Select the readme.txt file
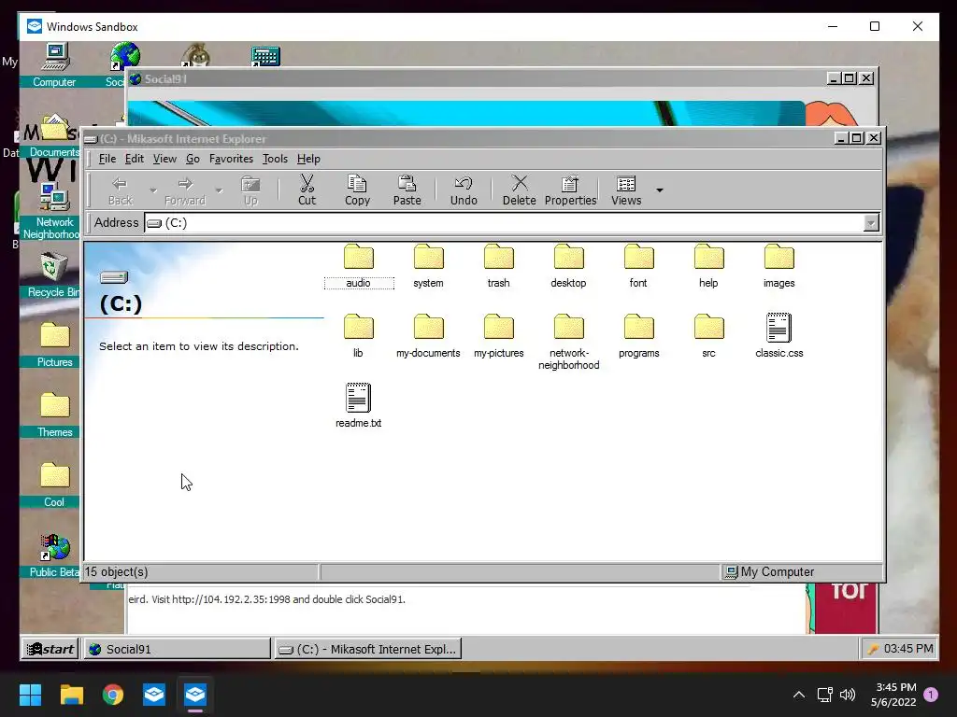 358,406
